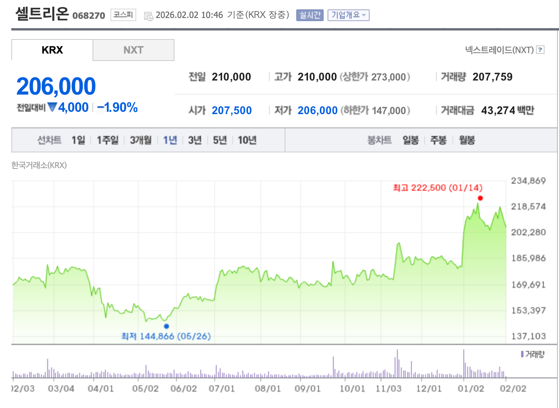The image size is (559, 408).
Task: Select the 5년 line chart period
Action: pos(220,140)
